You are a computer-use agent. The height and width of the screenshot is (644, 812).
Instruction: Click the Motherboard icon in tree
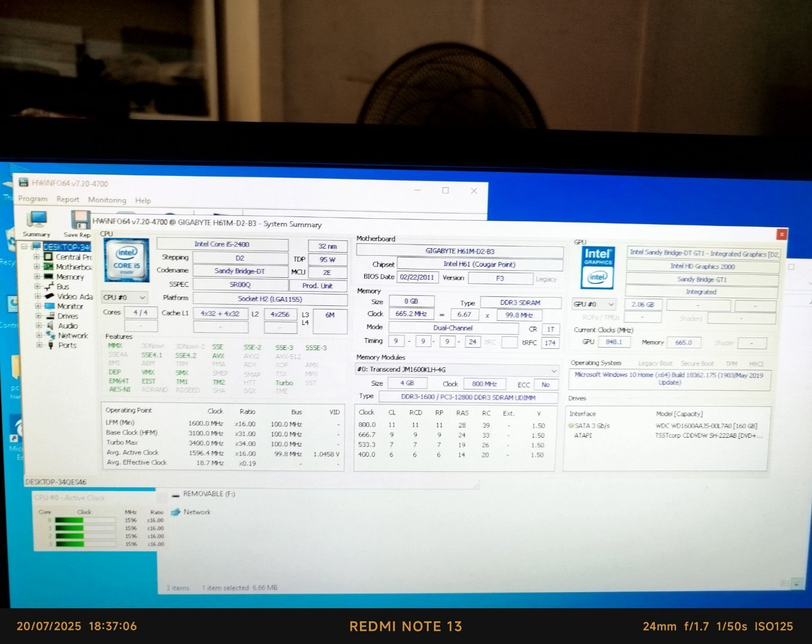coord(48,267)
